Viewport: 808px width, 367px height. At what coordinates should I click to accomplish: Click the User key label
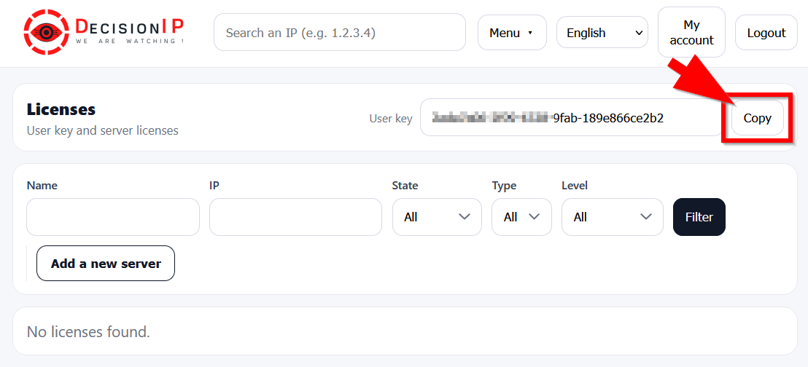391,119
